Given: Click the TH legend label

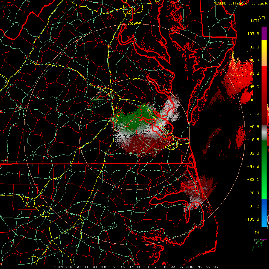Looking at the screenshot, I should click(257, 233).
